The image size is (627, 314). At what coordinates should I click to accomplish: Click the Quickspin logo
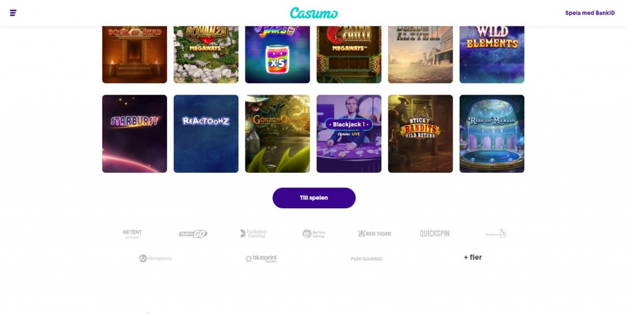tap(435, 234)
